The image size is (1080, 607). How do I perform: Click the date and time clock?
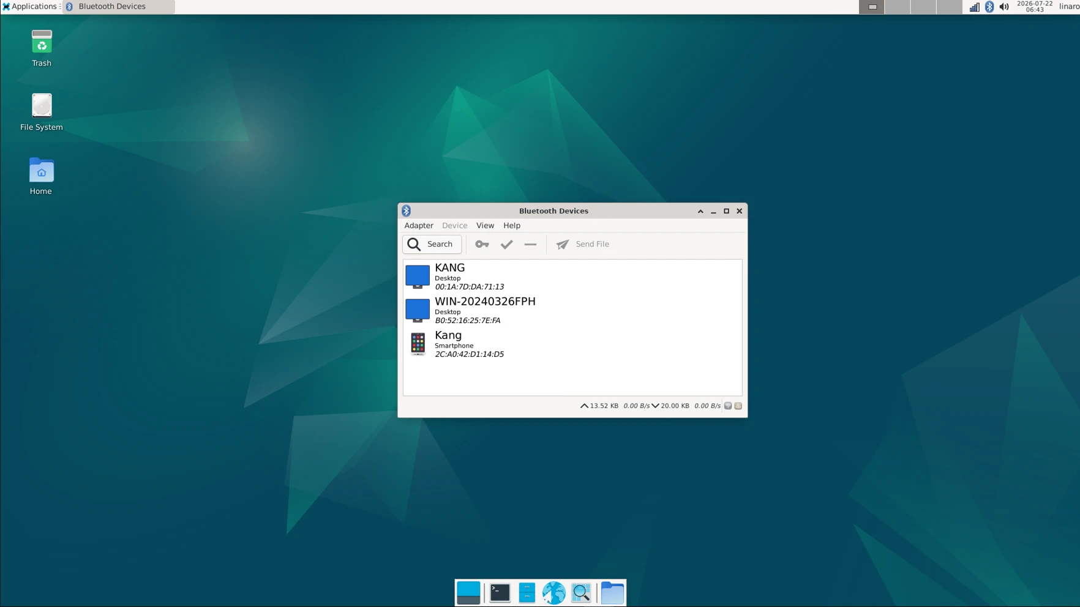(x=1035, y=7)
